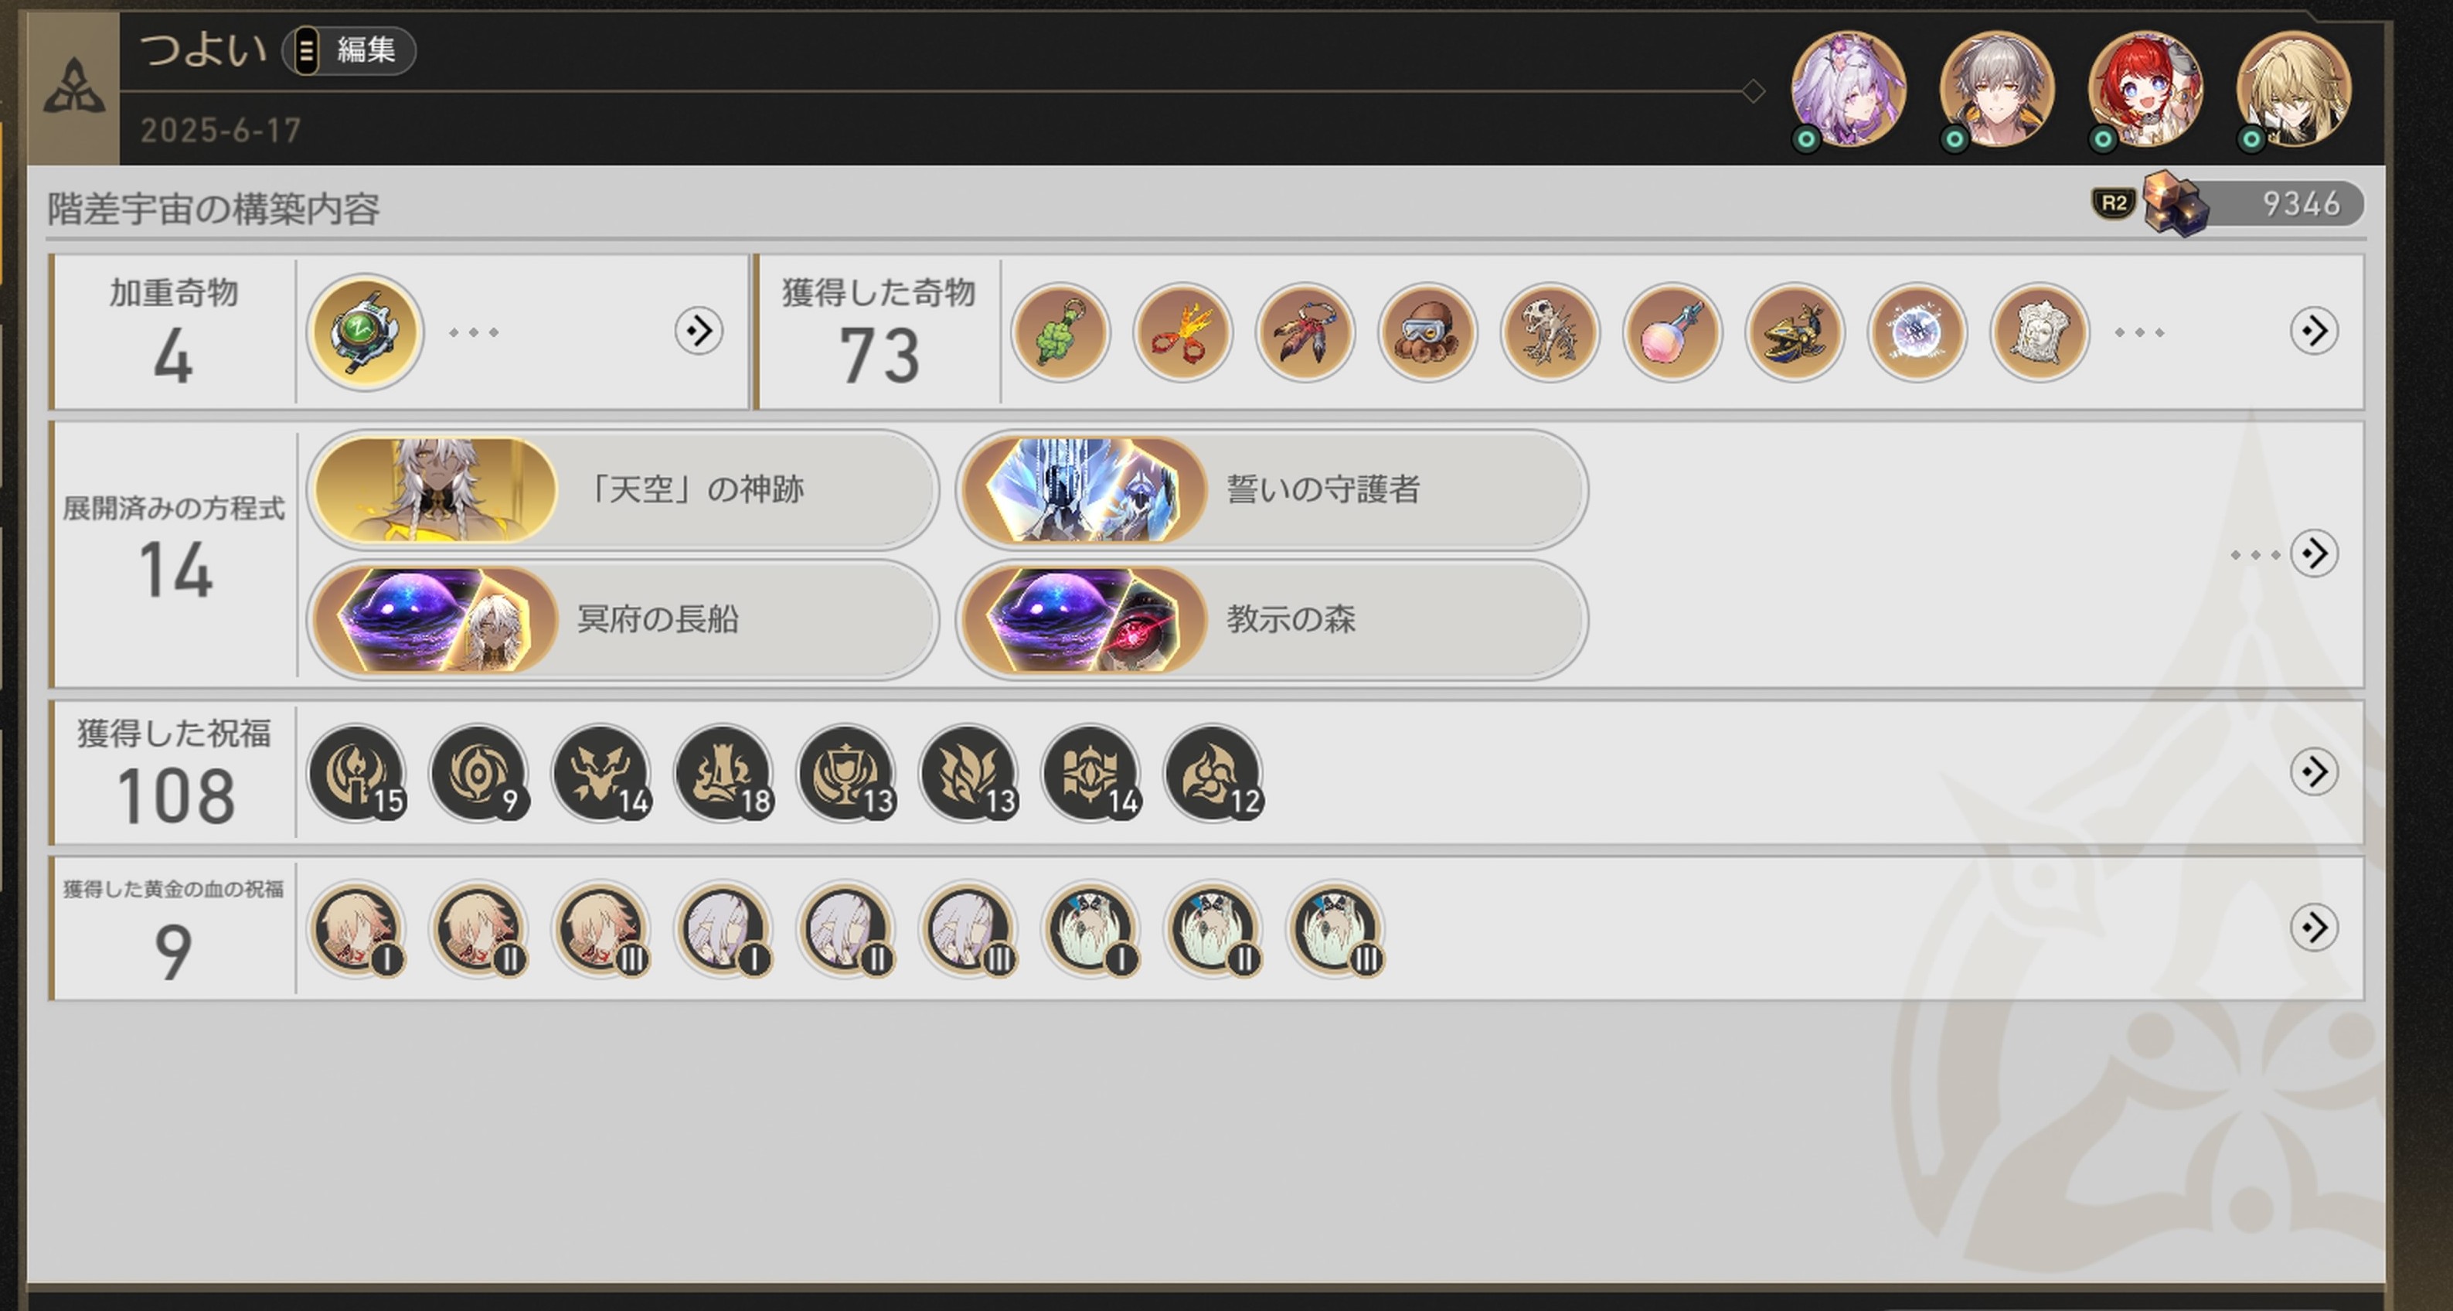The width and height of the screenshot is (2453, 1311).
Task: Select the pink potion flask curio icon
Action: coord(1672,332)
